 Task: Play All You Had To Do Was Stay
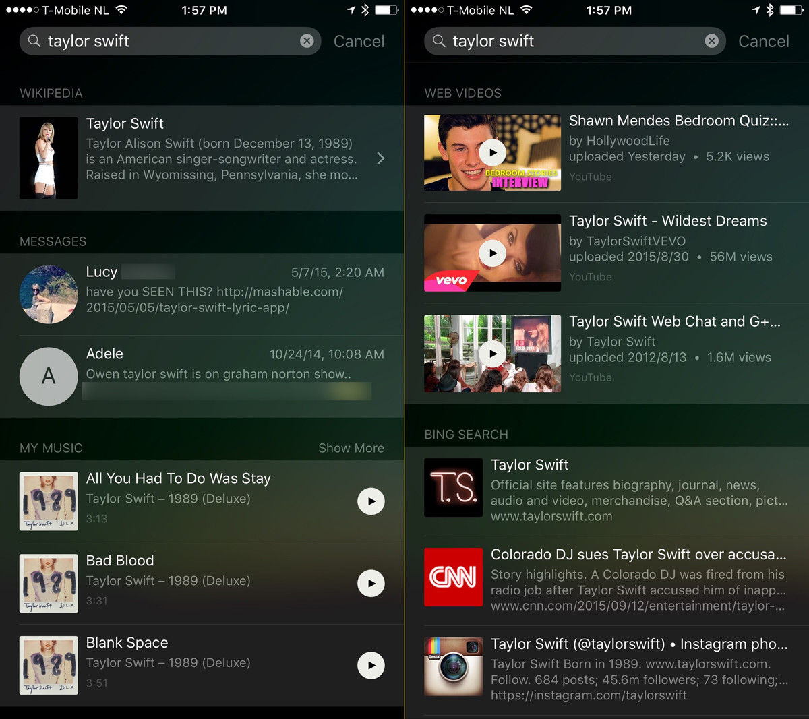tap(371, 501)
